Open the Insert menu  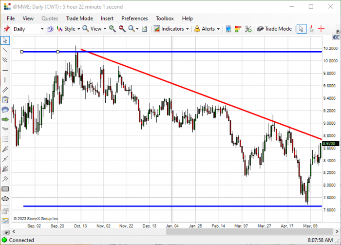pos(107,19)
